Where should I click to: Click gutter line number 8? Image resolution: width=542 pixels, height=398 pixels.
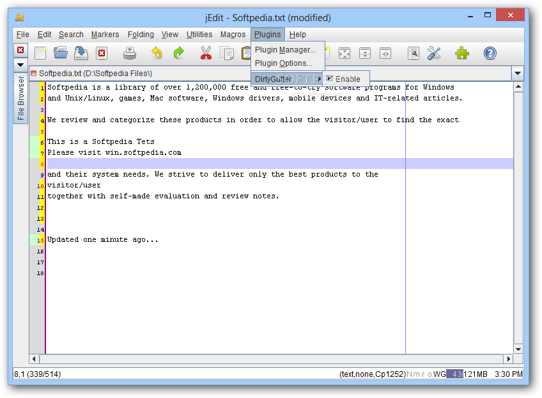[x=42, y=164]
